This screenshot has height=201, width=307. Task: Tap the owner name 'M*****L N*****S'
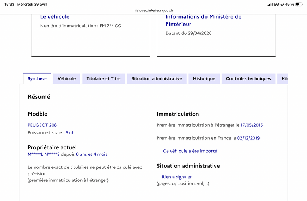coord(44,154)
